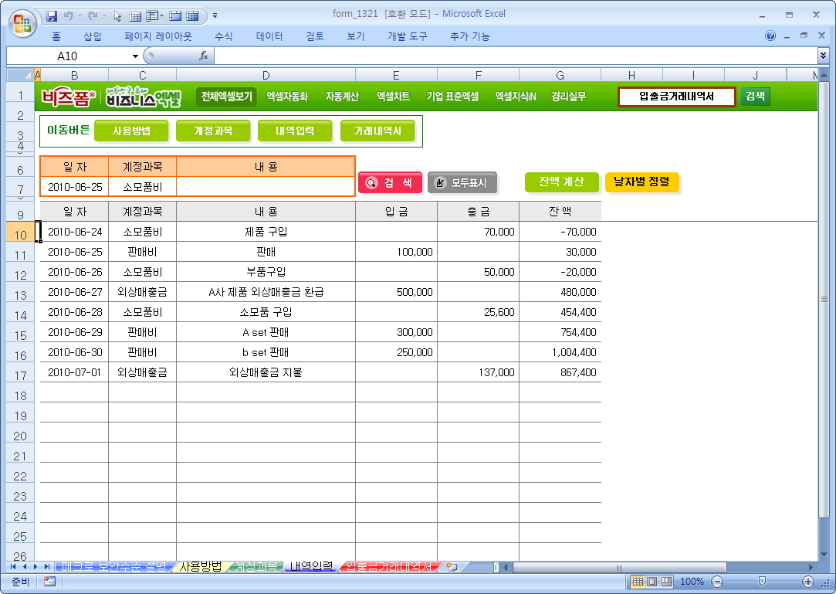Click the insert new worksheet tab icon
Screen dimensions: 836x594
[452, 567]
